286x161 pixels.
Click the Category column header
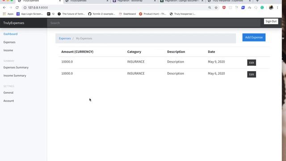[134, 52]
